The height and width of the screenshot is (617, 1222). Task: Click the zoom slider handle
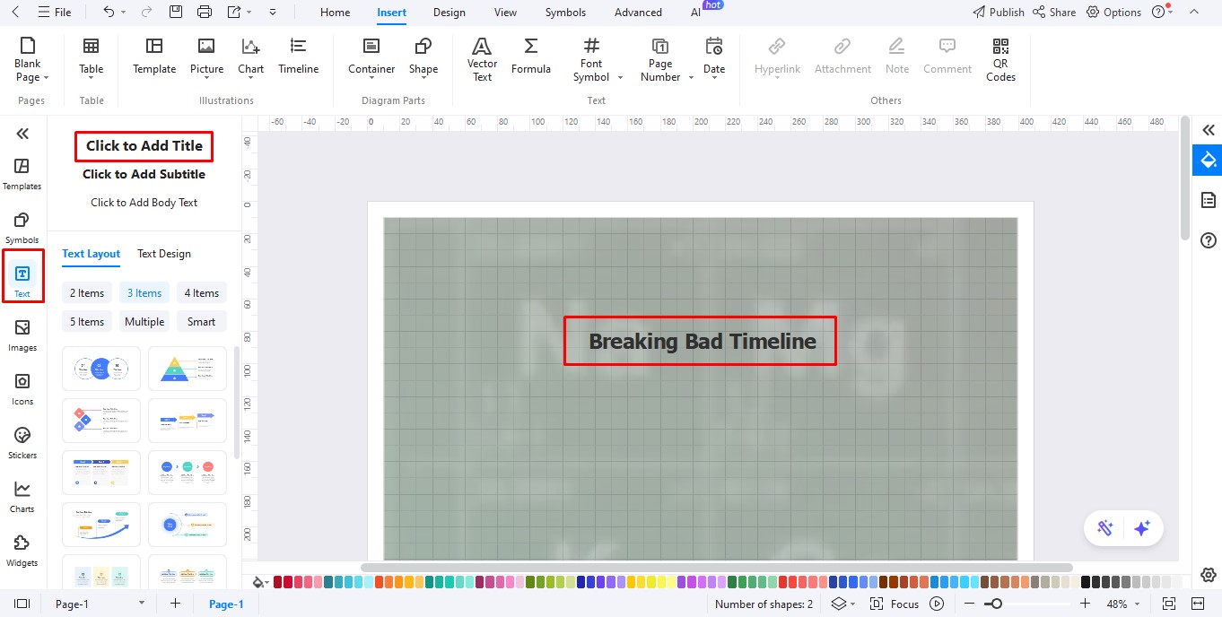pyautogui.click(x=995, y=604)
